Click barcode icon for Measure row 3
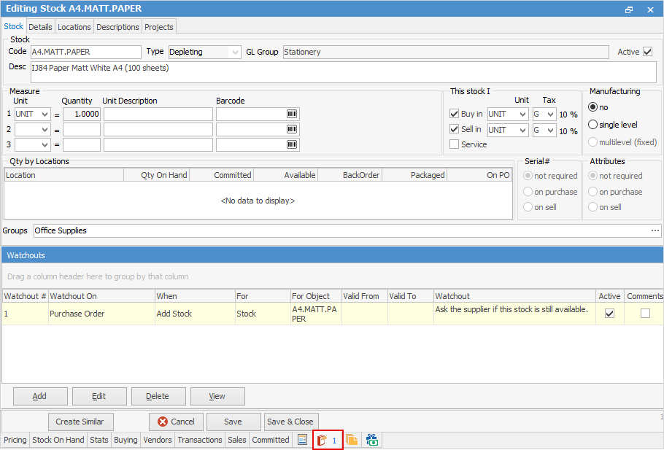The height and width of the screenshot is (450, 664). click(292, 145)
